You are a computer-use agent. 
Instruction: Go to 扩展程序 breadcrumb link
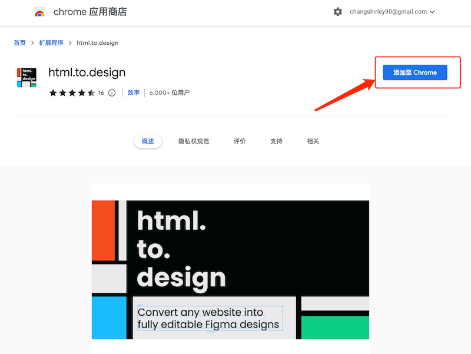coord(51,42)
